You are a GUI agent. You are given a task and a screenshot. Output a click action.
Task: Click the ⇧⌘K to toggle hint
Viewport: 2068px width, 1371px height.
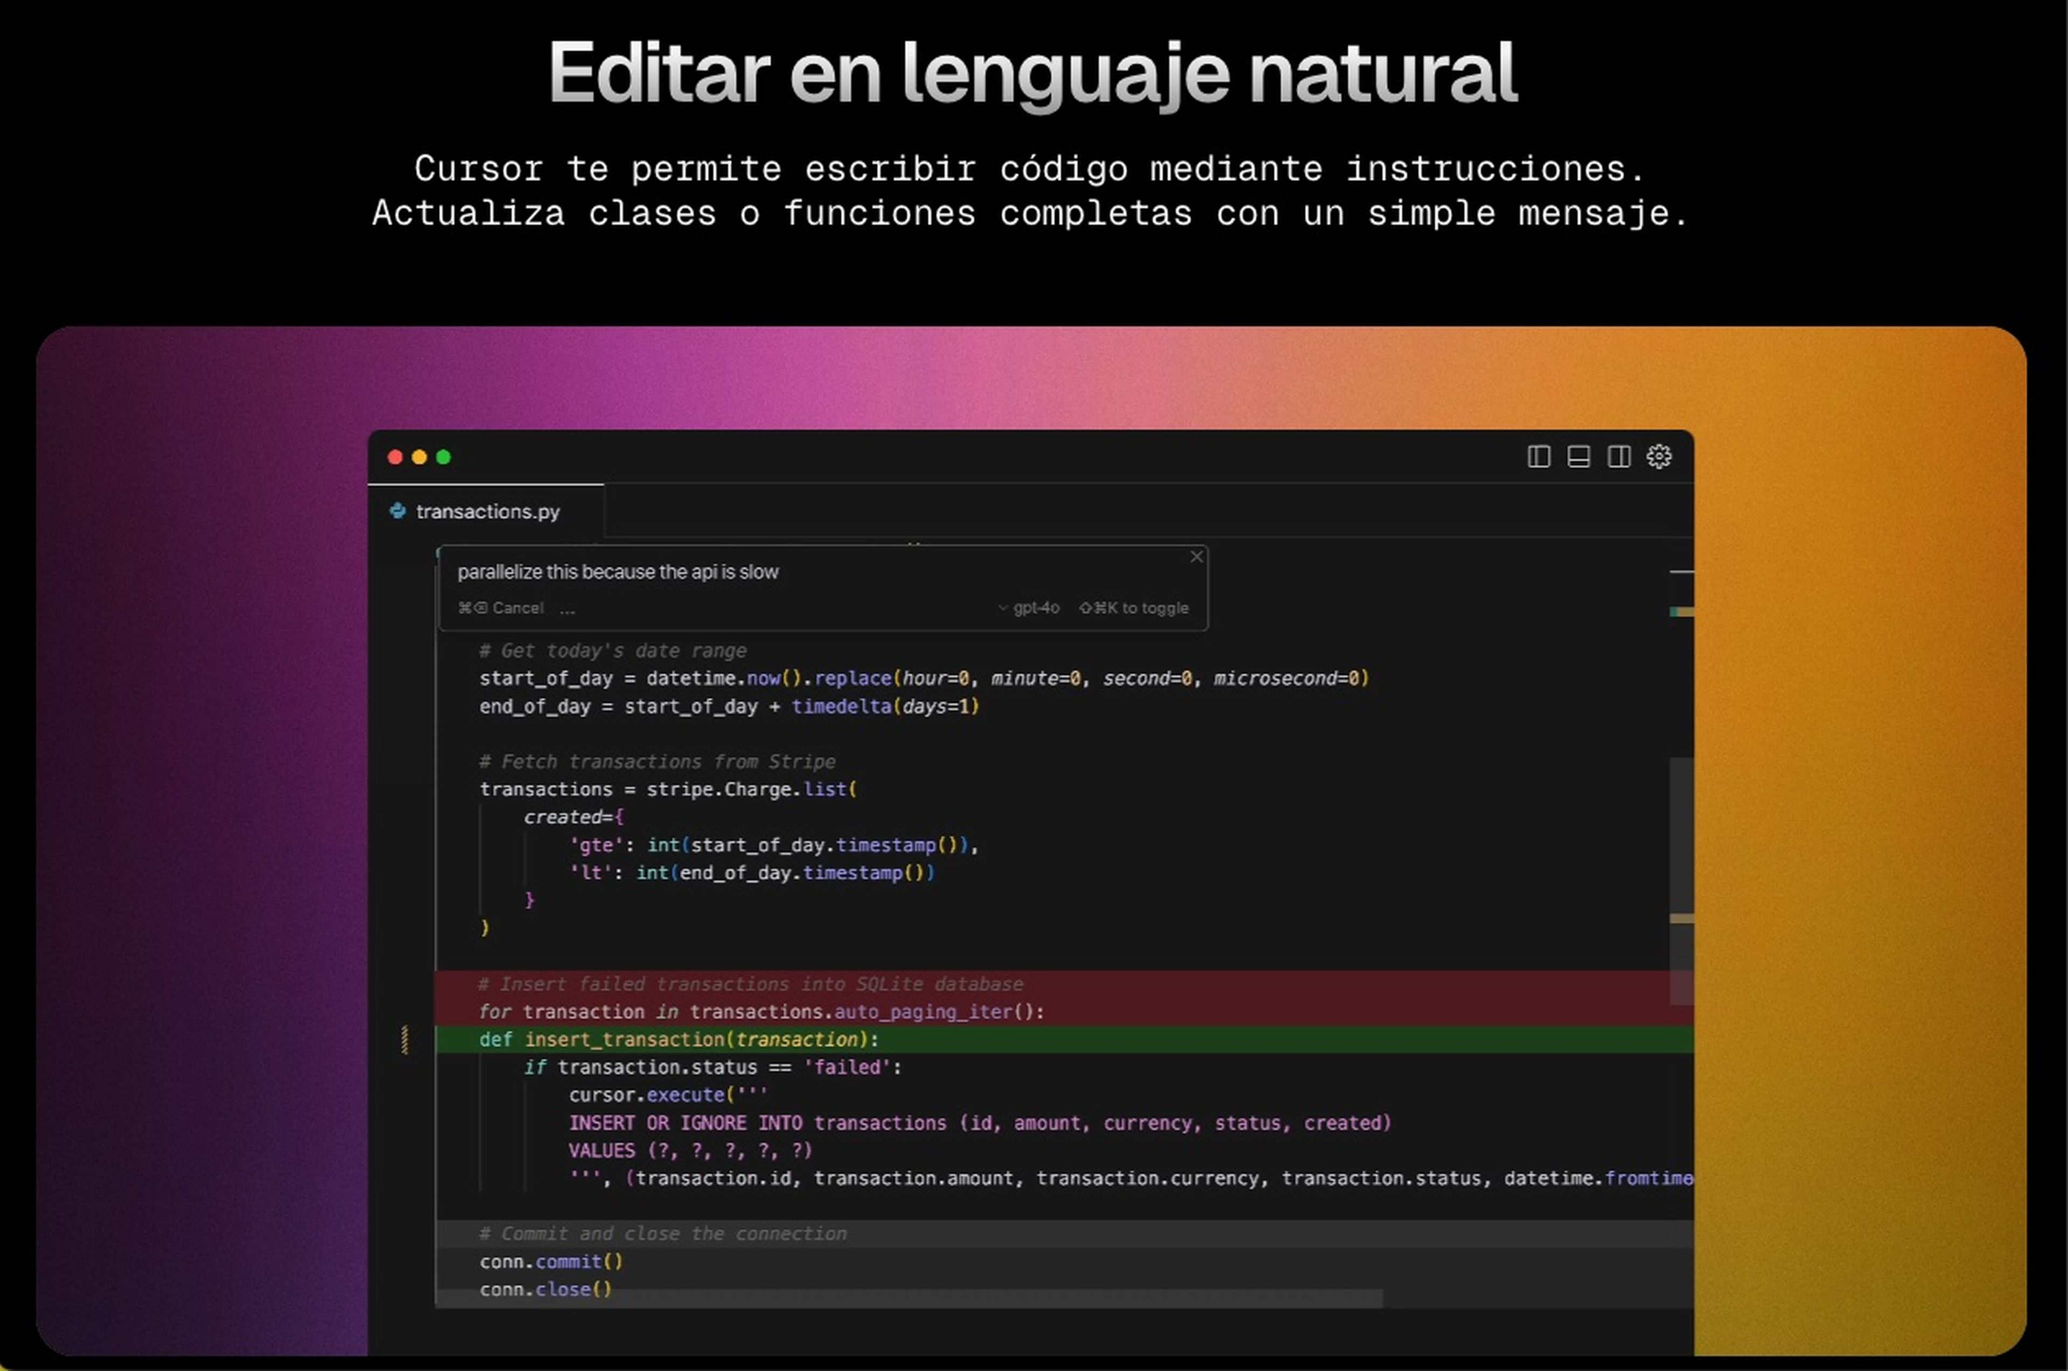click(1134, 607)
